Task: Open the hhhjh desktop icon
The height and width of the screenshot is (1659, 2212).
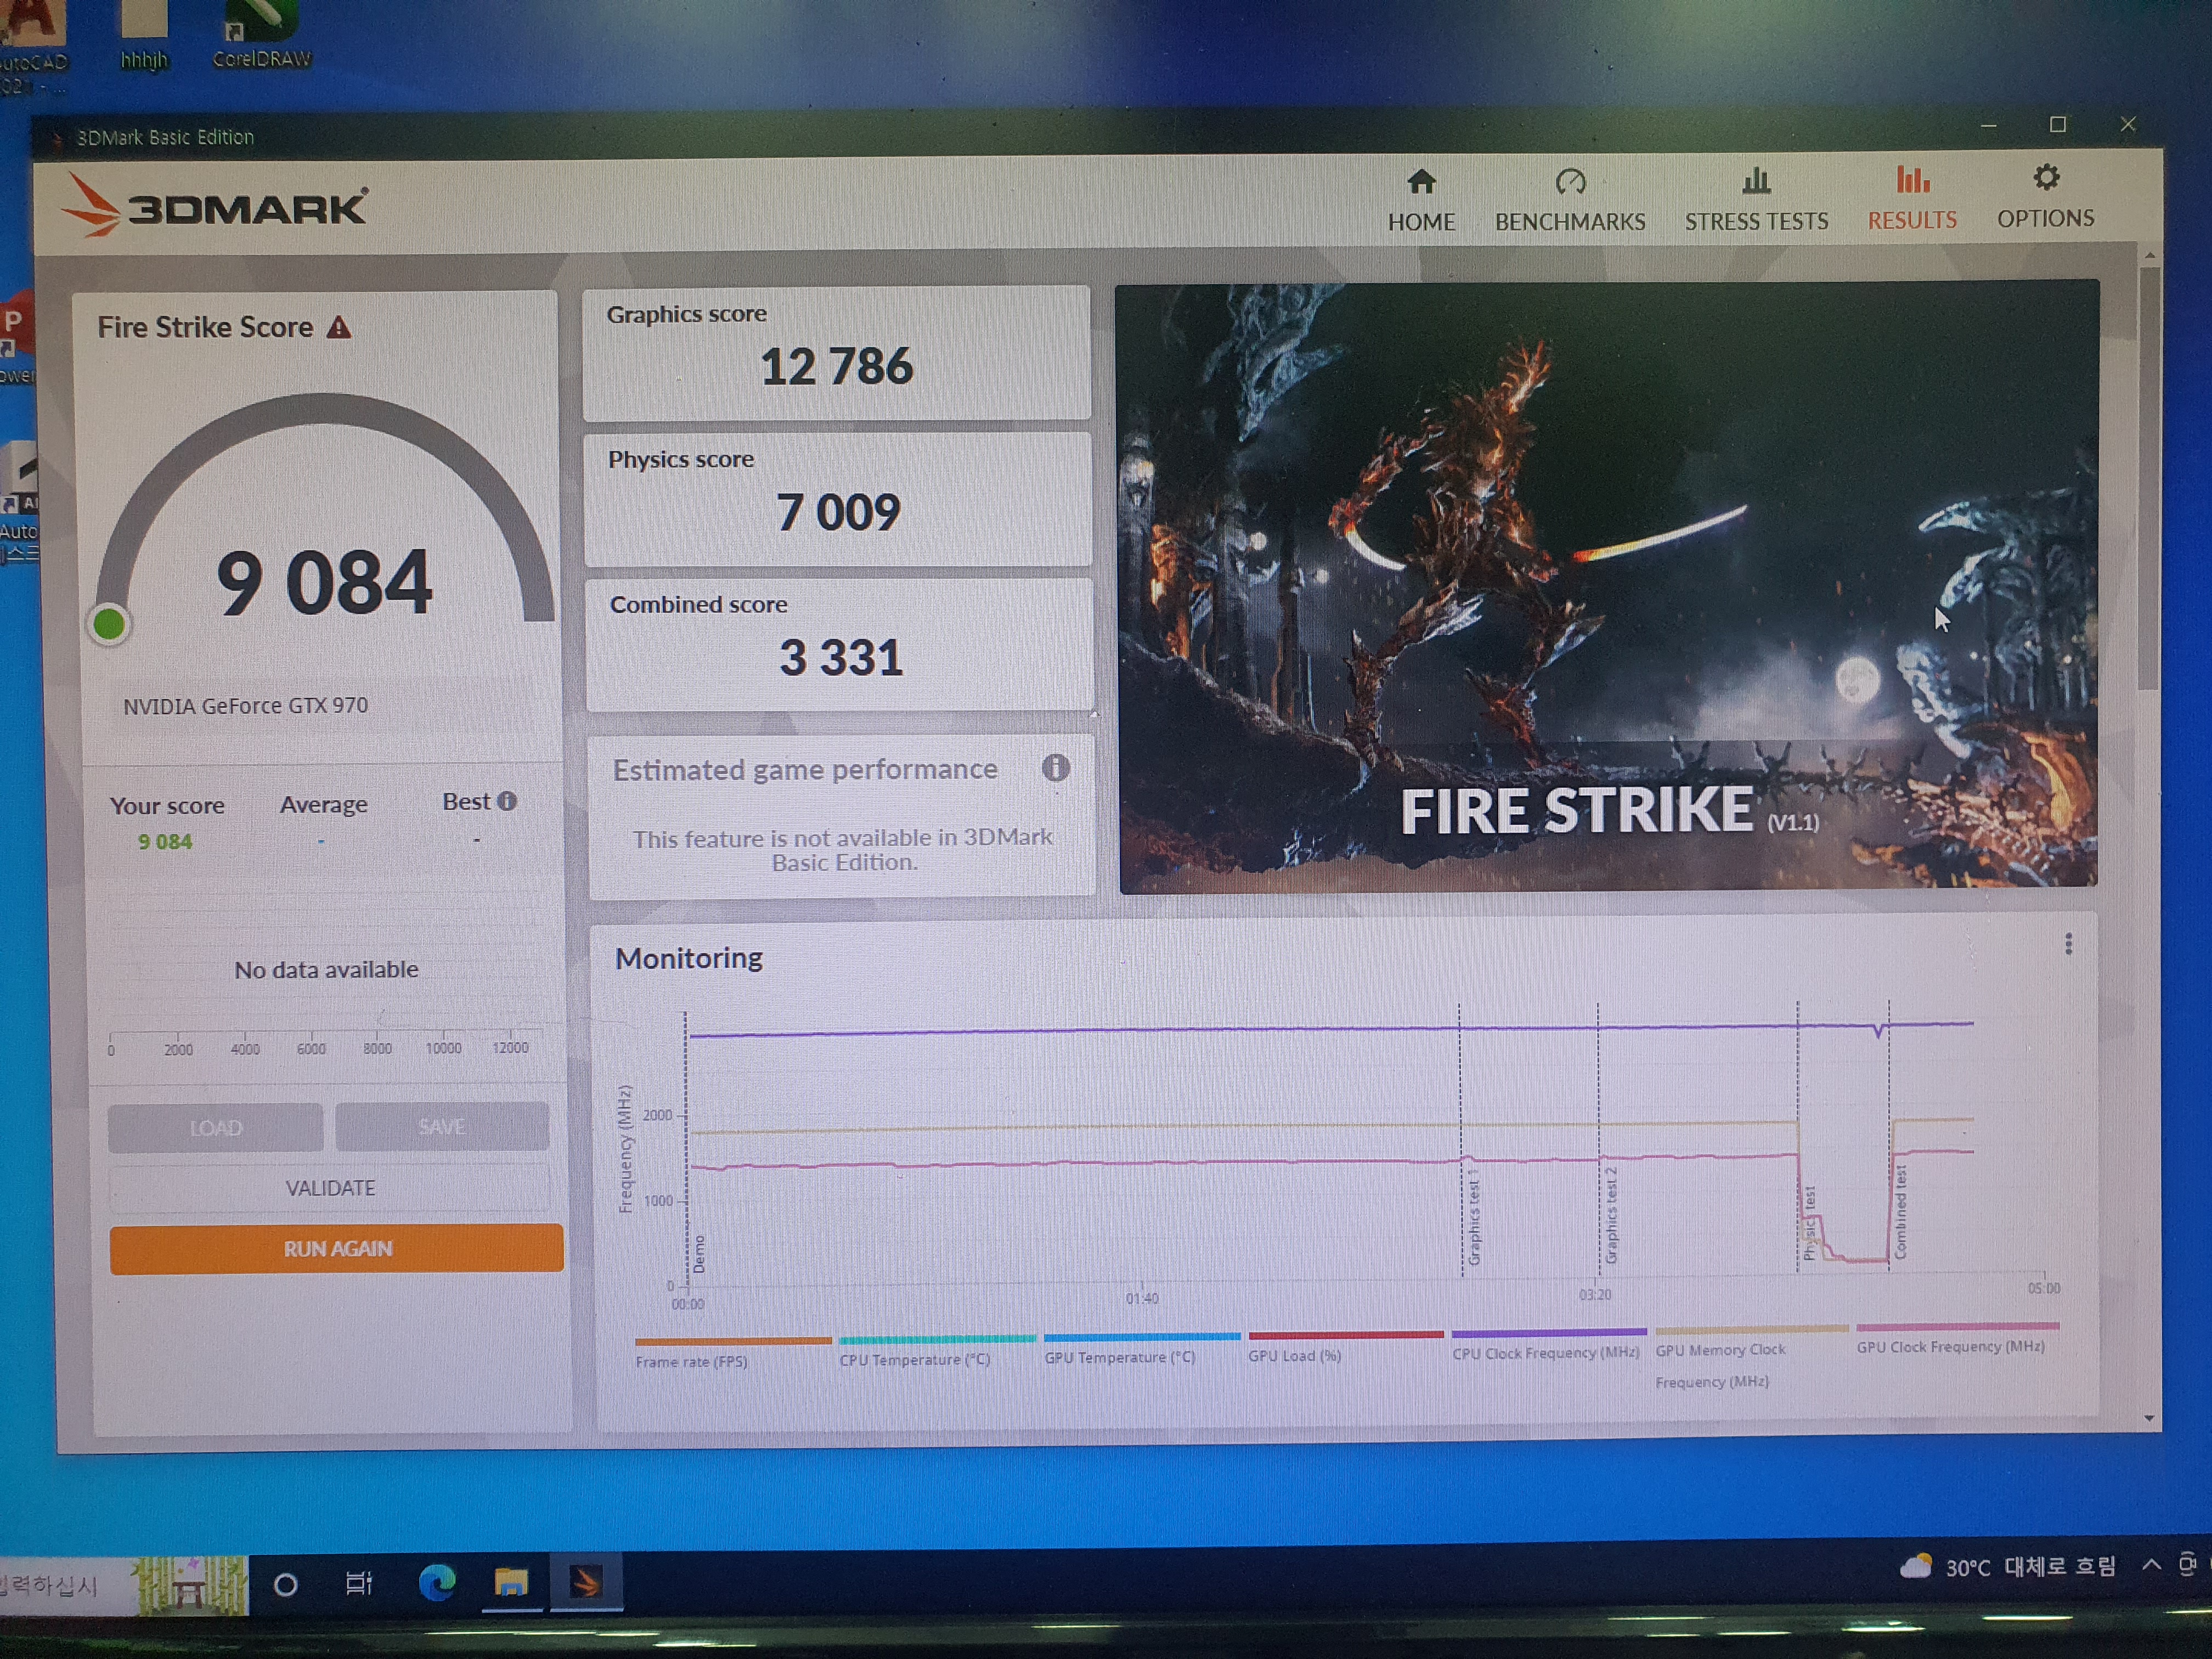Action: [x=144, y=36]
